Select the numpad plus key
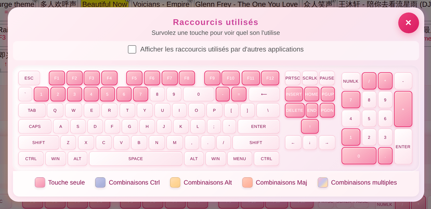 403,109
